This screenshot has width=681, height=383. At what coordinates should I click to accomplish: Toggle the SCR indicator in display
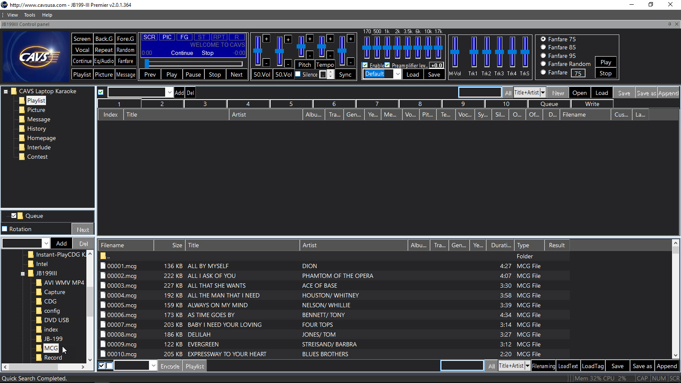(x=149, y=37)
